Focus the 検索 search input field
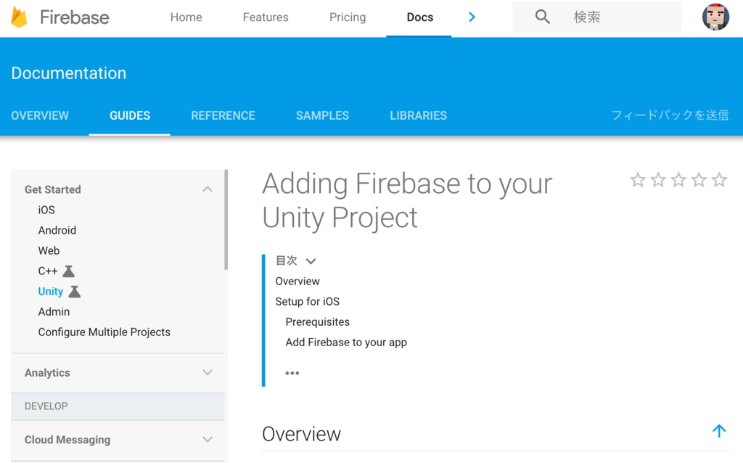 pyautogui.click(x=597, y=17)
